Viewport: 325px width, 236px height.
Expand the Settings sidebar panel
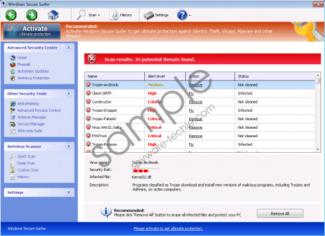69,192
